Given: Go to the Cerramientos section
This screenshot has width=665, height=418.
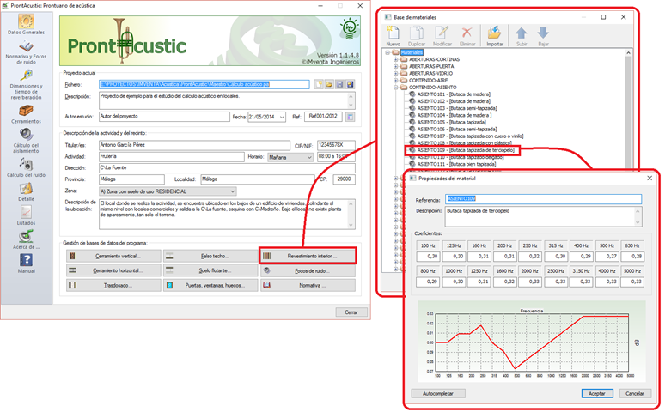Looking at the screenshot, I should click(x=26, y=114).
